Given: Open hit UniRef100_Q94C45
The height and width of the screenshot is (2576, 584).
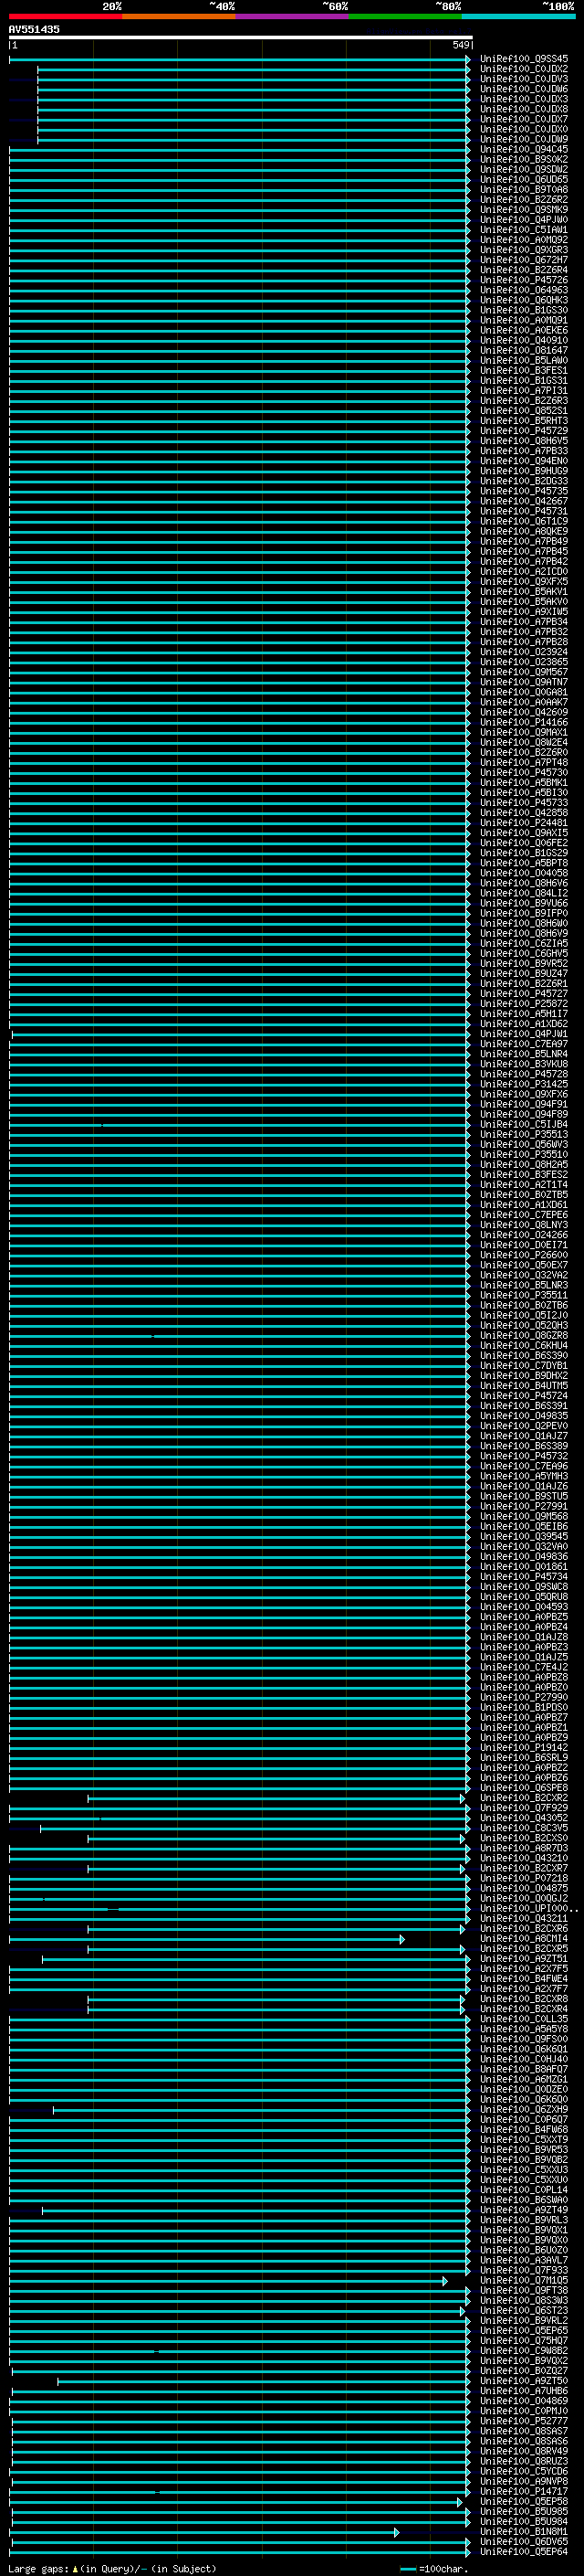Looking at the screenshot, I should [x=524, y=150].
